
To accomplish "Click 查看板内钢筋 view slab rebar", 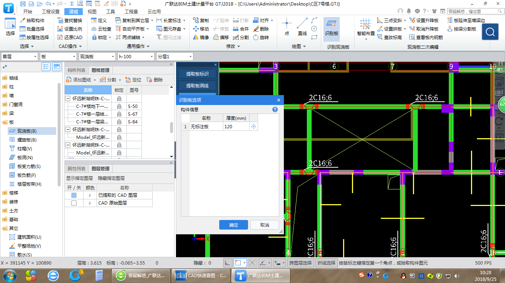I will [426, 37].
